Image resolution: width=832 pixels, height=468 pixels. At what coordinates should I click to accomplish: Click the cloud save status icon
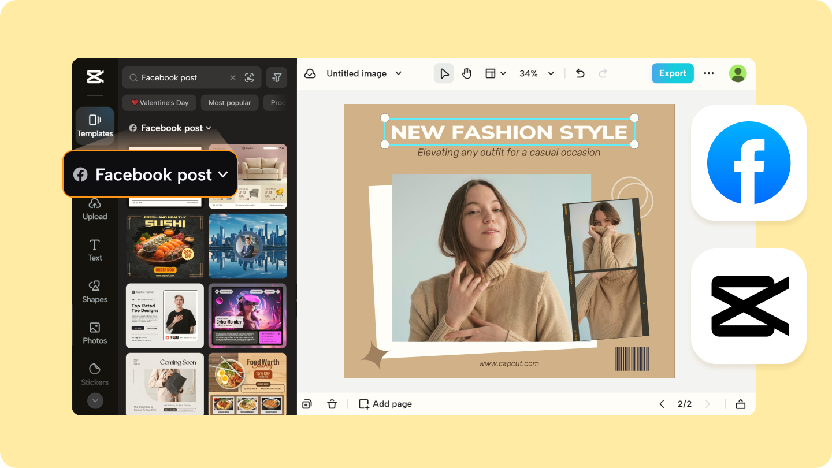pyautogui.click(x=310, y=73)
